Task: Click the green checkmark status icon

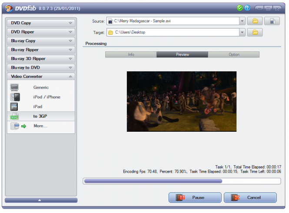Action: [239, 8]
